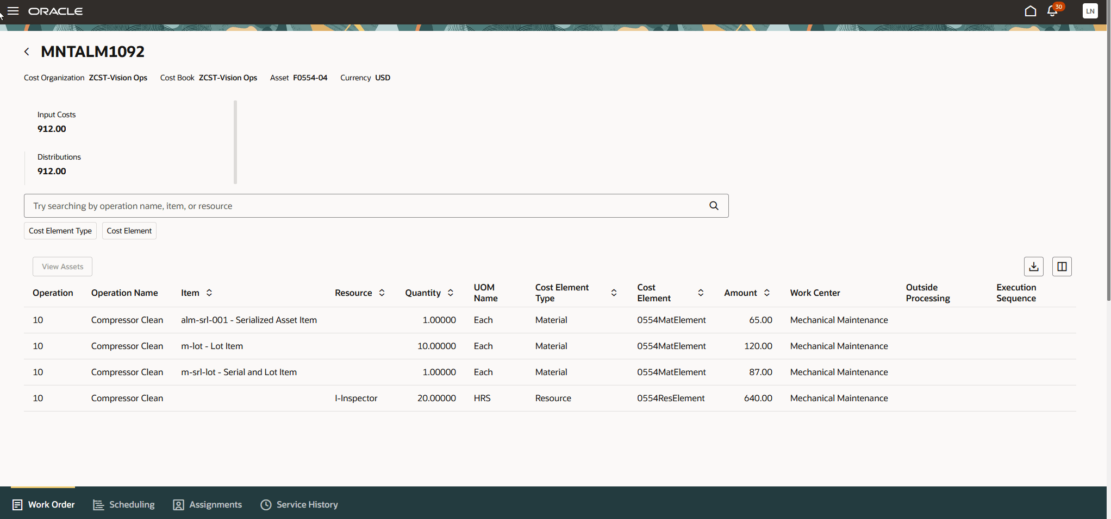Export the cost data using download icon
This screenshot has width=1111, height=519.
(1034, 267)
